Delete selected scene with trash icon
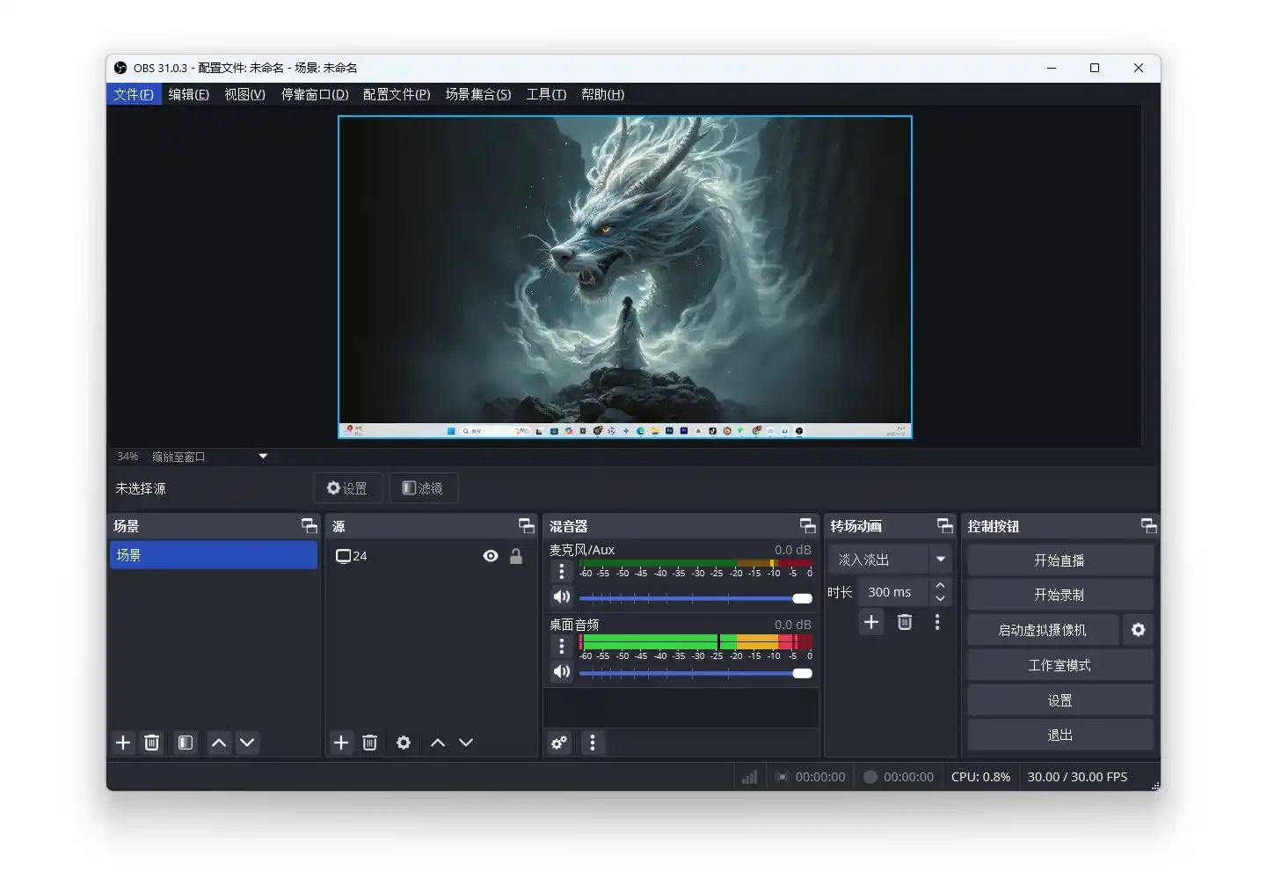Screen dimensions: 1267x871 click(x=151, y=743)
